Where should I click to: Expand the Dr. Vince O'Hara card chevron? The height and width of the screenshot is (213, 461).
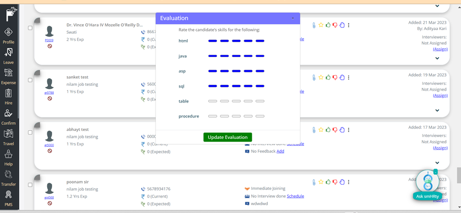click(437, 58)
